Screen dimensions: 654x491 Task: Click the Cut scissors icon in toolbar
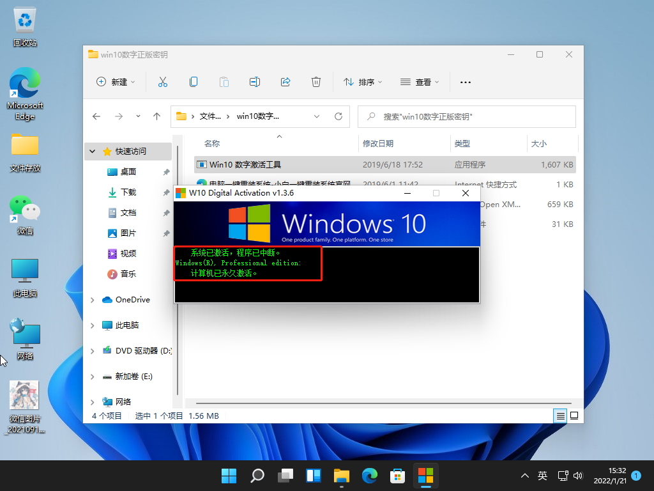tap(162, 82)
